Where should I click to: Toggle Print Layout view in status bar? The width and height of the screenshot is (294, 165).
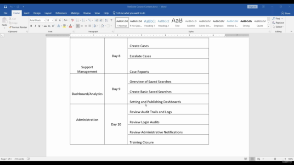coord(252,159)
